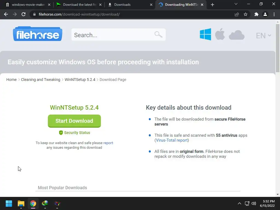Open the Windows Start menu
The image size is (280, 210).
click(x=9, y=203)
